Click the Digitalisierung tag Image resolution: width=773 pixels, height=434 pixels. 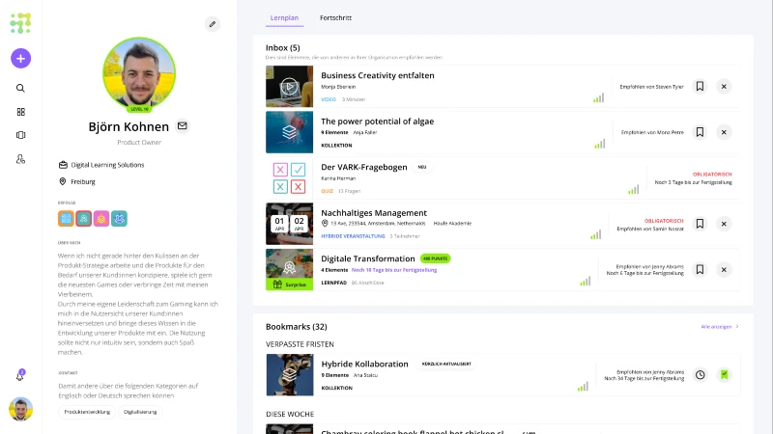coord(140,412)
